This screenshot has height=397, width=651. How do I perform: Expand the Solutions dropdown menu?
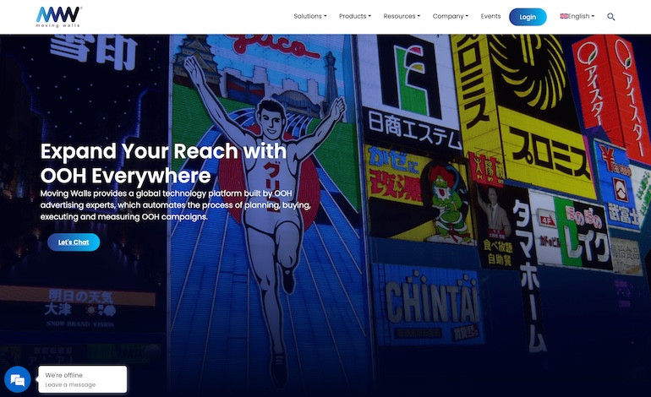(310, 16)
